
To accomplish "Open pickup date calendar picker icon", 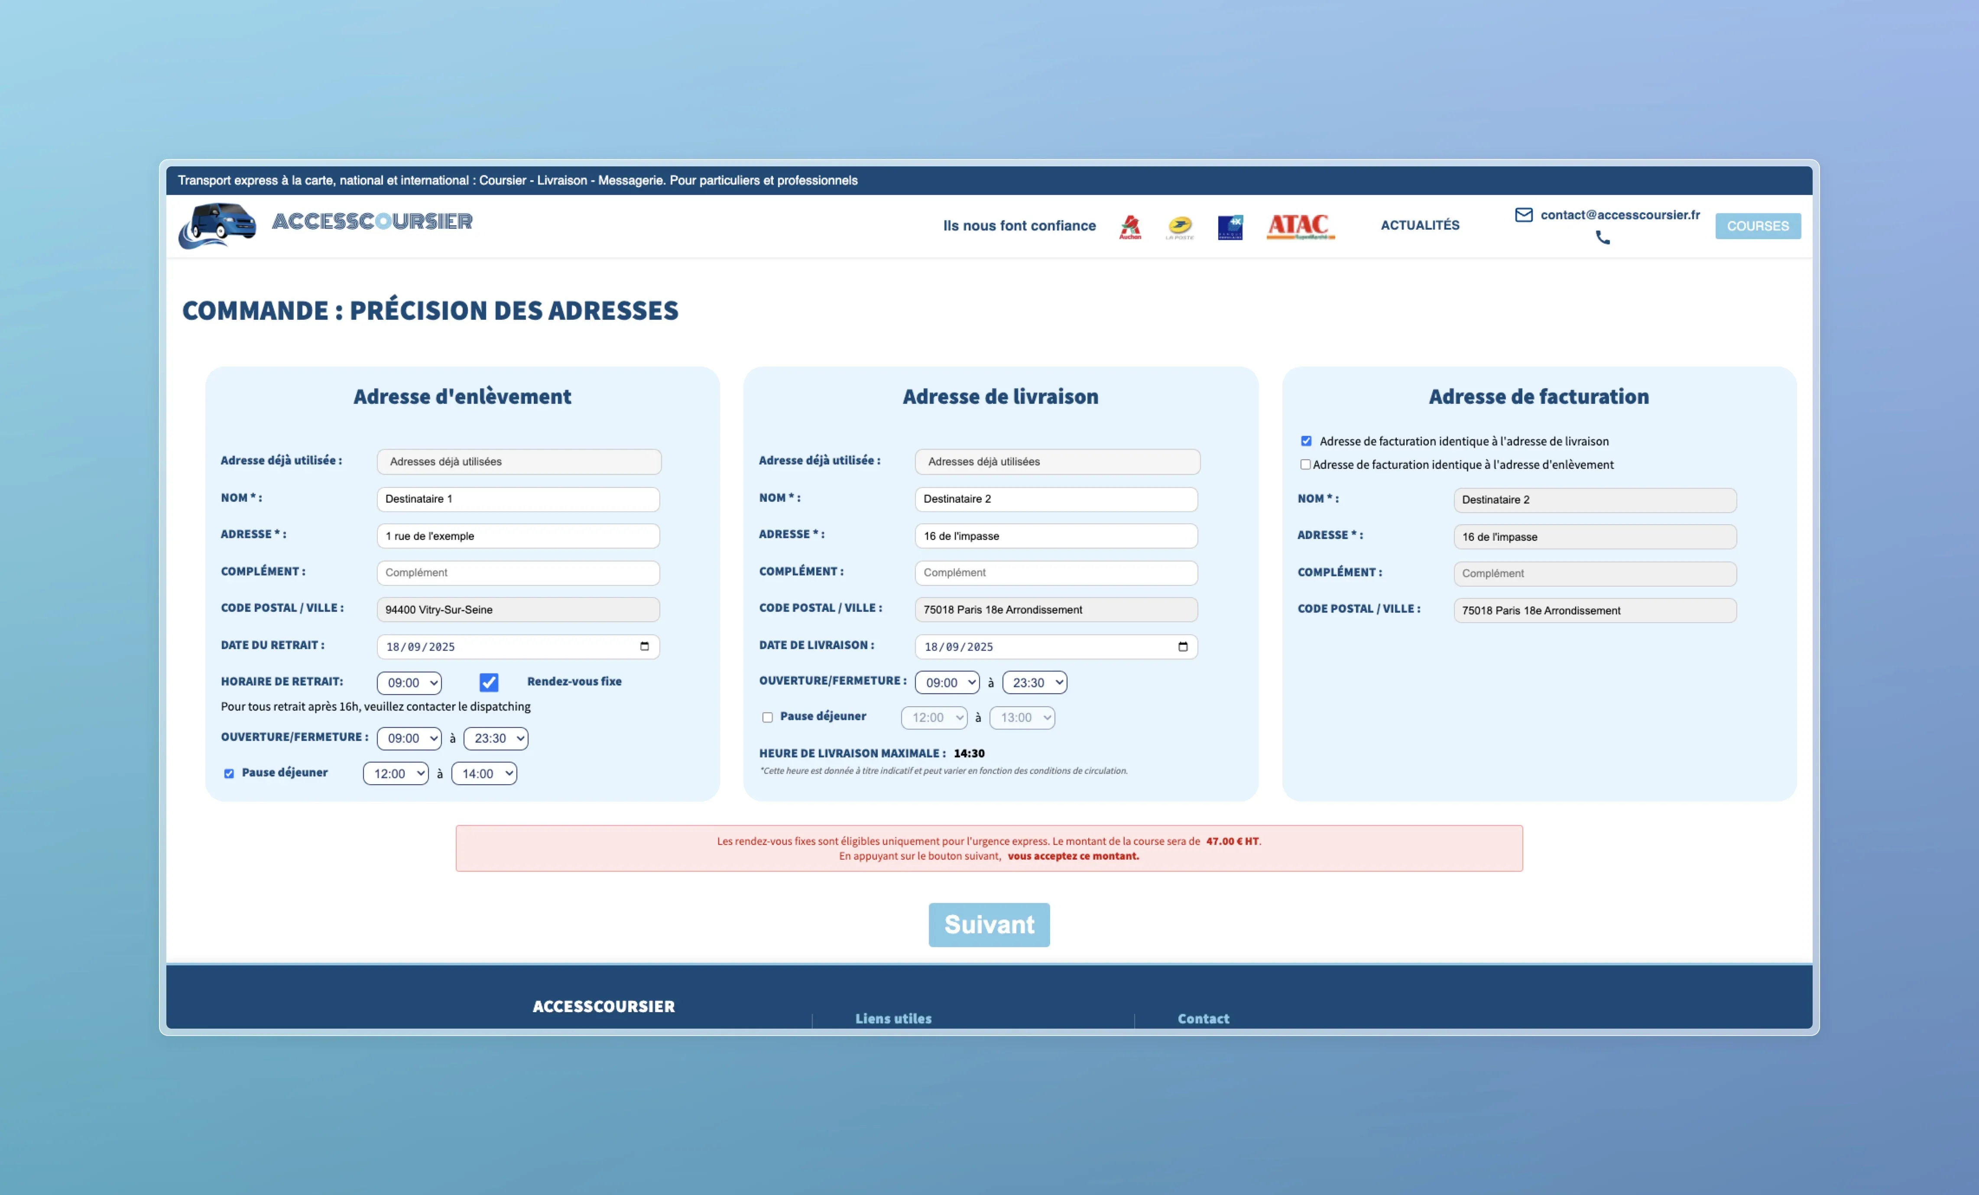I will click(x=644, y=646).
